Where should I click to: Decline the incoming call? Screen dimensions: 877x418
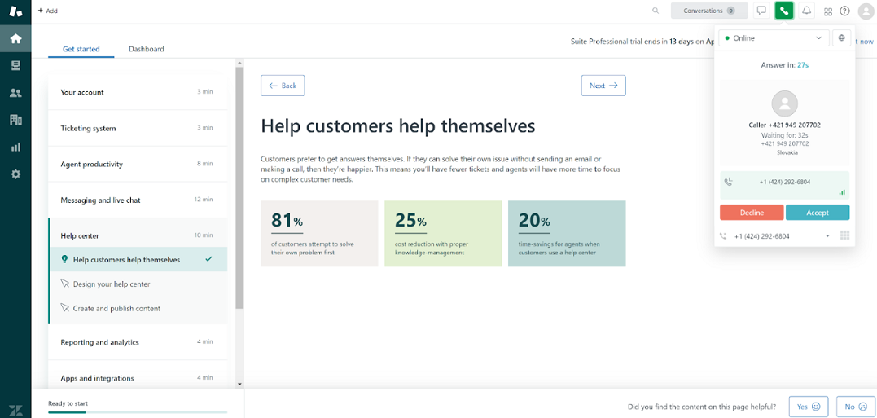click(x=752, y=213)
